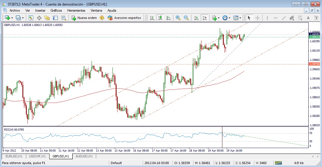Expand the Profiles dropdown arrow

[x=23, y=18]
